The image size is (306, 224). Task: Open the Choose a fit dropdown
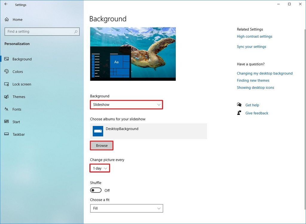click(126, 208)
